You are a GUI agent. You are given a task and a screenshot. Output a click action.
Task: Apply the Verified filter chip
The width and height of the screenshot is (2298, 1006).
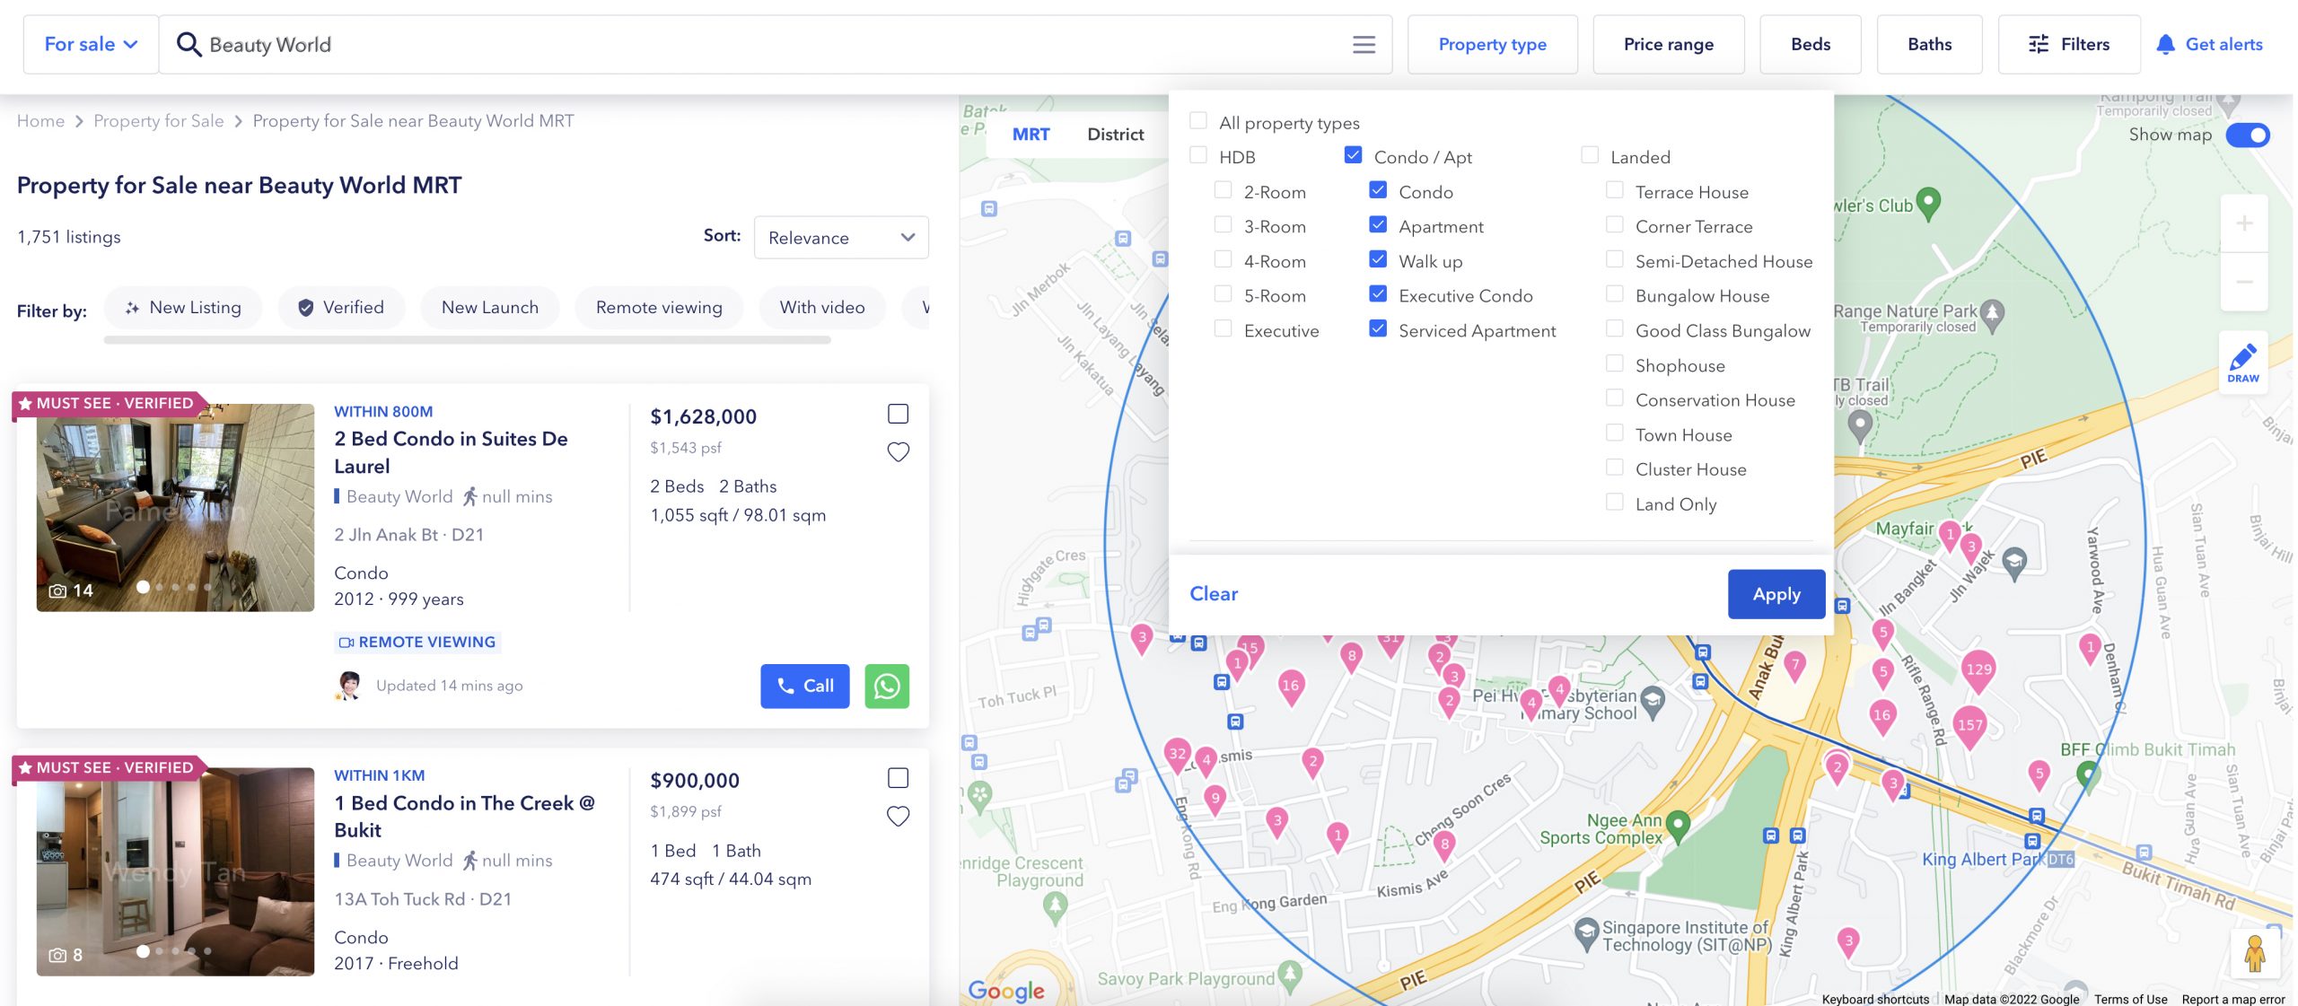[x=341, y=308]
